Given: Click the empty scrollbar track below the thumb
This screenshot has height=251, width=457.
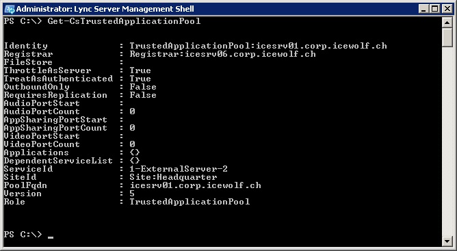Looking at the screenshot, I should (x=447, y=141).
